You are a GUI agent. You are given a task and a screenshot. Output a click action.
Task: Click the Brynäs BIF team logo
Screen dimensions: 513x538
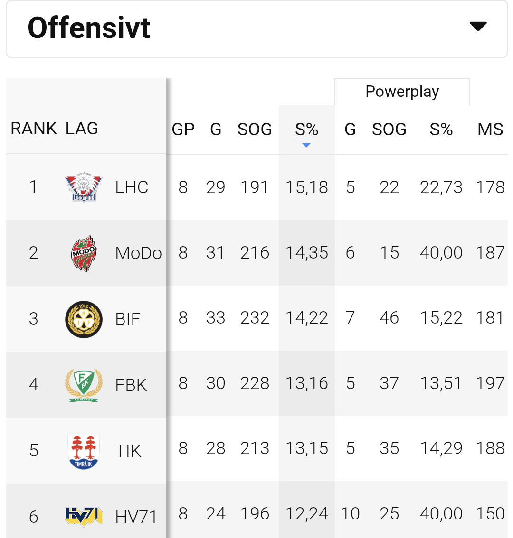[84, 318]
